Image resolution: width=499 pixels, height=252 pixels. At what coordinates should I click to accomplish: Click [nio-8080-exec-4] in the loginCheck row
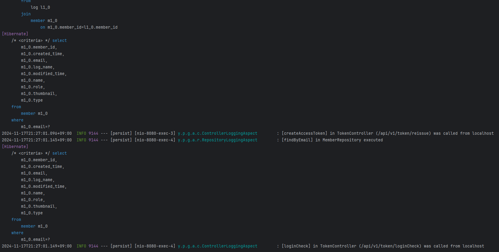click(x=155, y=246)
